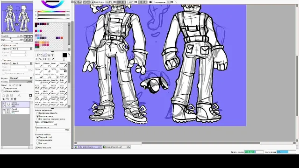Choose the Gradation tool preset

(63, 70)
